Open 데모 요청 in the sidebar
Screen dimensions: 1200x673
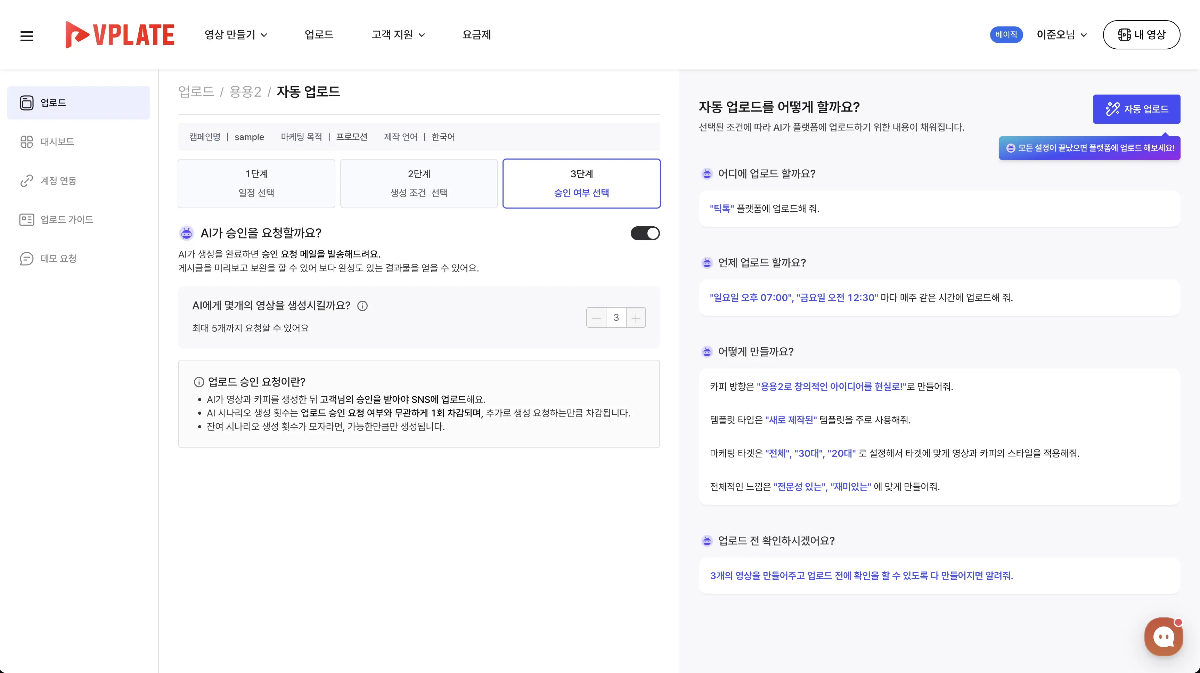point(58,258)
